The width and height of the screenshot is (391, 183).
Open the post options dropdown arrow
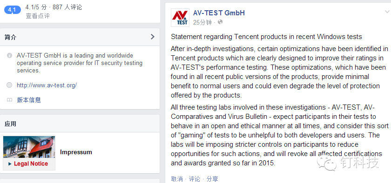click(x=387, y=12)
